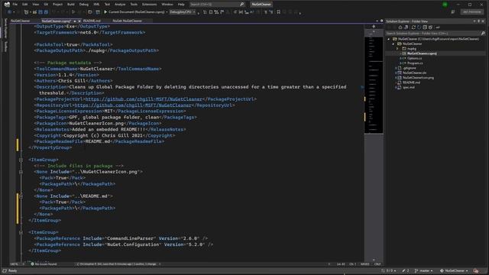Click the Save All icon in the toolbar

(46, 12)
